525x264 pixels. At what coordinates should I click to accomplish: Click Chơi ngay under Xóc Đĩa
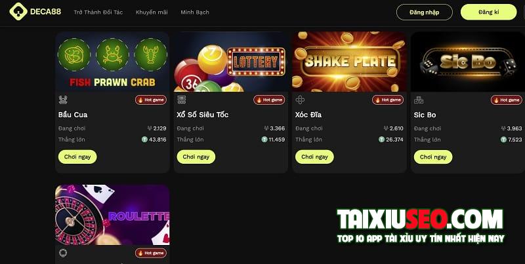(x=314, y=157)
